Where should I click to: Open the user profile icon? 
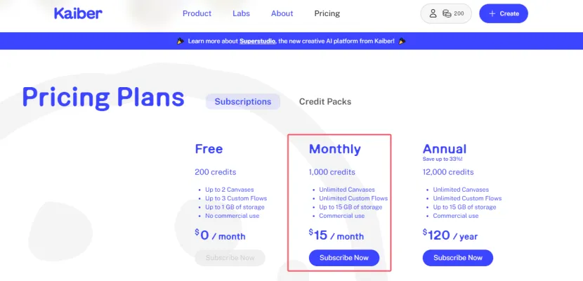[433, 13]
